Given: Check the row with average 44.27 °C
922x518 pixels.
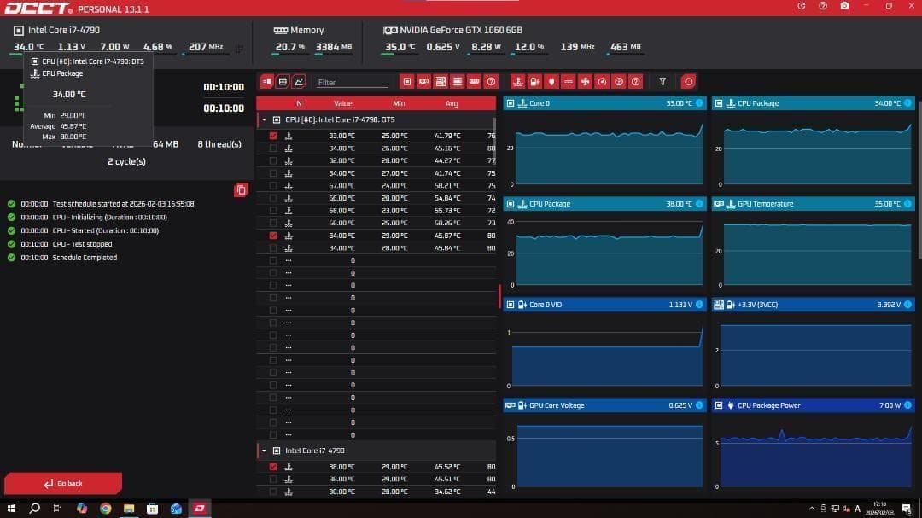Looking at the screenshot, I should [273, 160].
